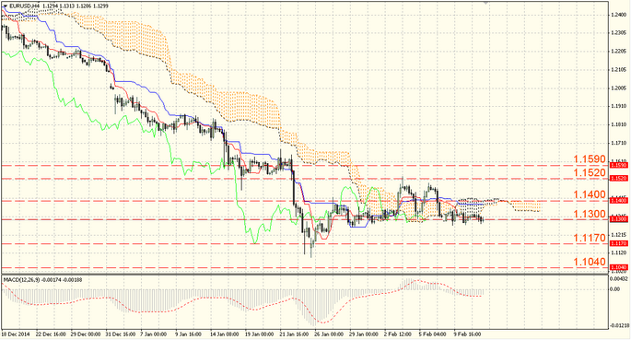Click the small triangle before EURUSD,H4
Image resolution: width=631 pixels, height=340 pixels.
point(6,6)
